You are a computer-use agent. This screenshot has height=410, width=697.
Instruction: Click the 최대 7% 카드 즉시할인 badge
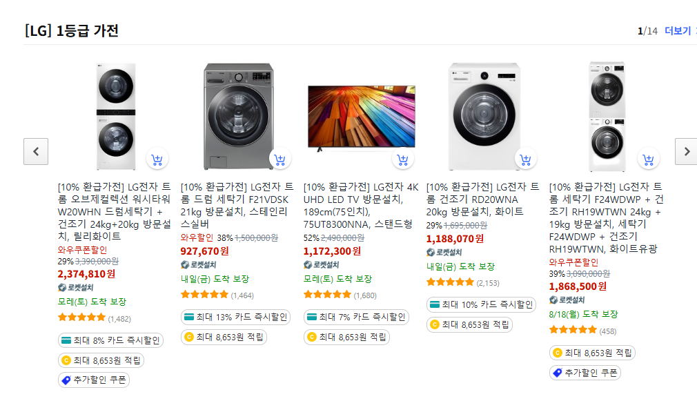pyautogui.click(x=356, y=317)
